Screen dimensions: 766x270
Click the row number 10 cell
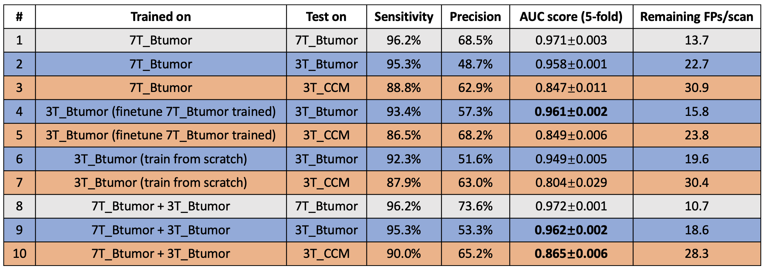20,253
